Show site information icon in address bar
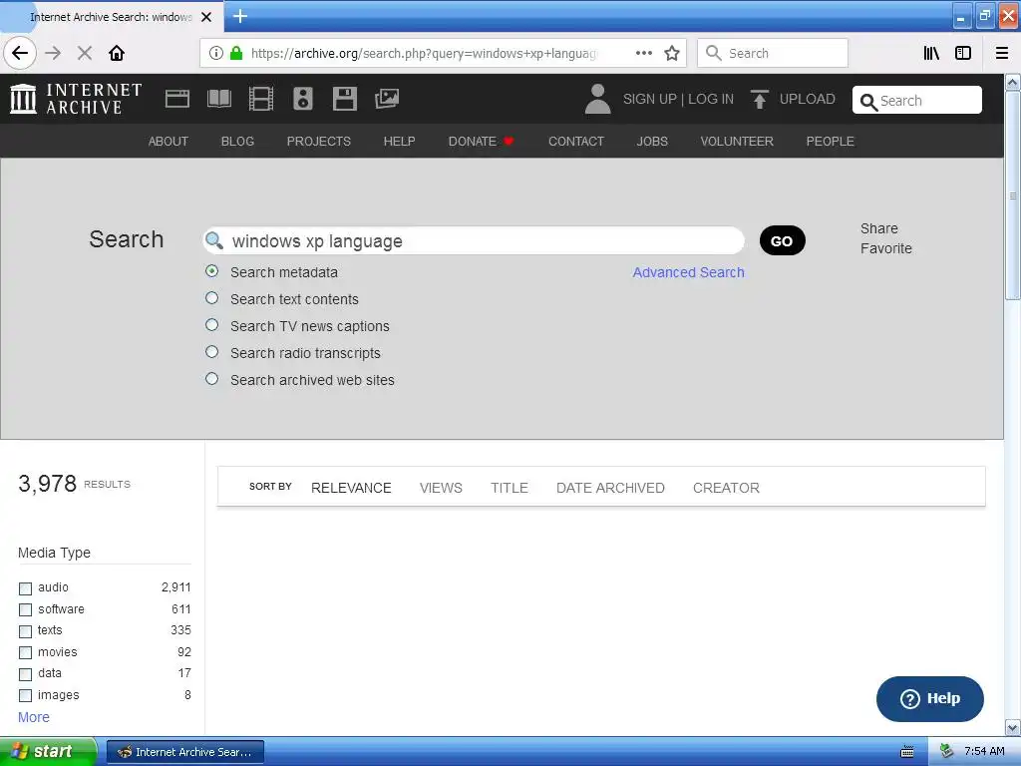 [216, 53]
